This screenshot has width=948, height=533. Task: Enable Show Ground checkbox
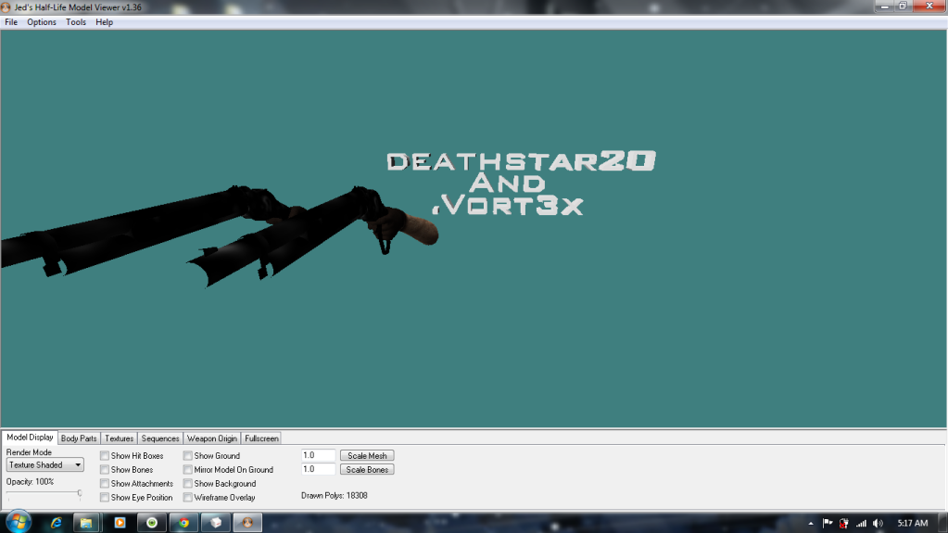188,455
